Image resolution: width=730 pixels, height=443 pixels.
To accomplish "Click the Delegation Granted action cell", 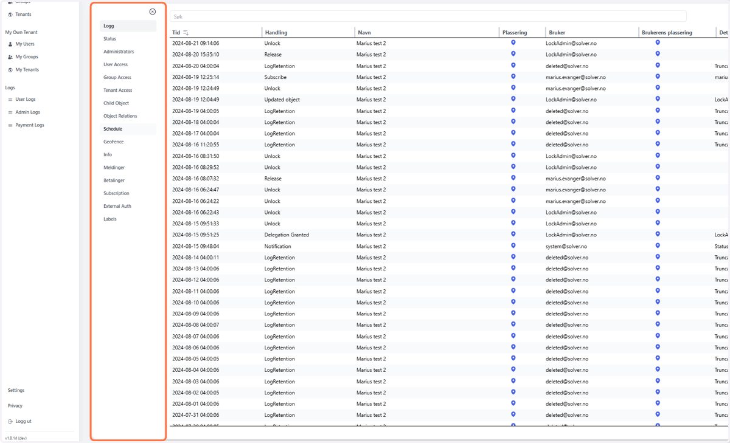I will point(287,235).
